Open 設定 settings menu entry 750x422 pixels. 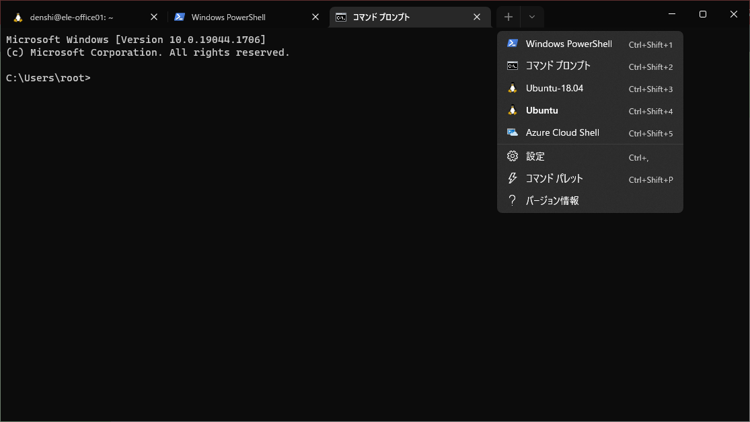(x=590, y=157)
